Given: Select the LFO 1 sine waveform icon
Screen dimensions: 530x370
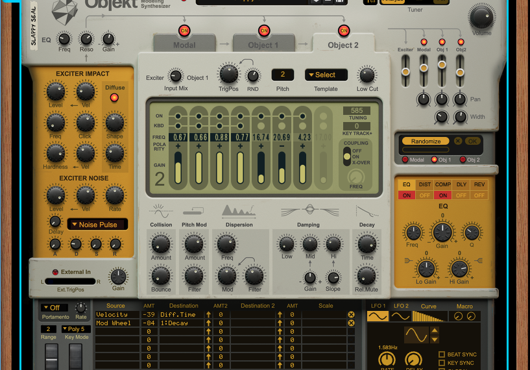Looking at the screenshot, I should pos(378,317).
